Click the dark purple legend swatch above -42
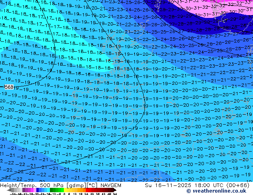The height and width of the screenshot is (195, 253). (x=24, y=190)
